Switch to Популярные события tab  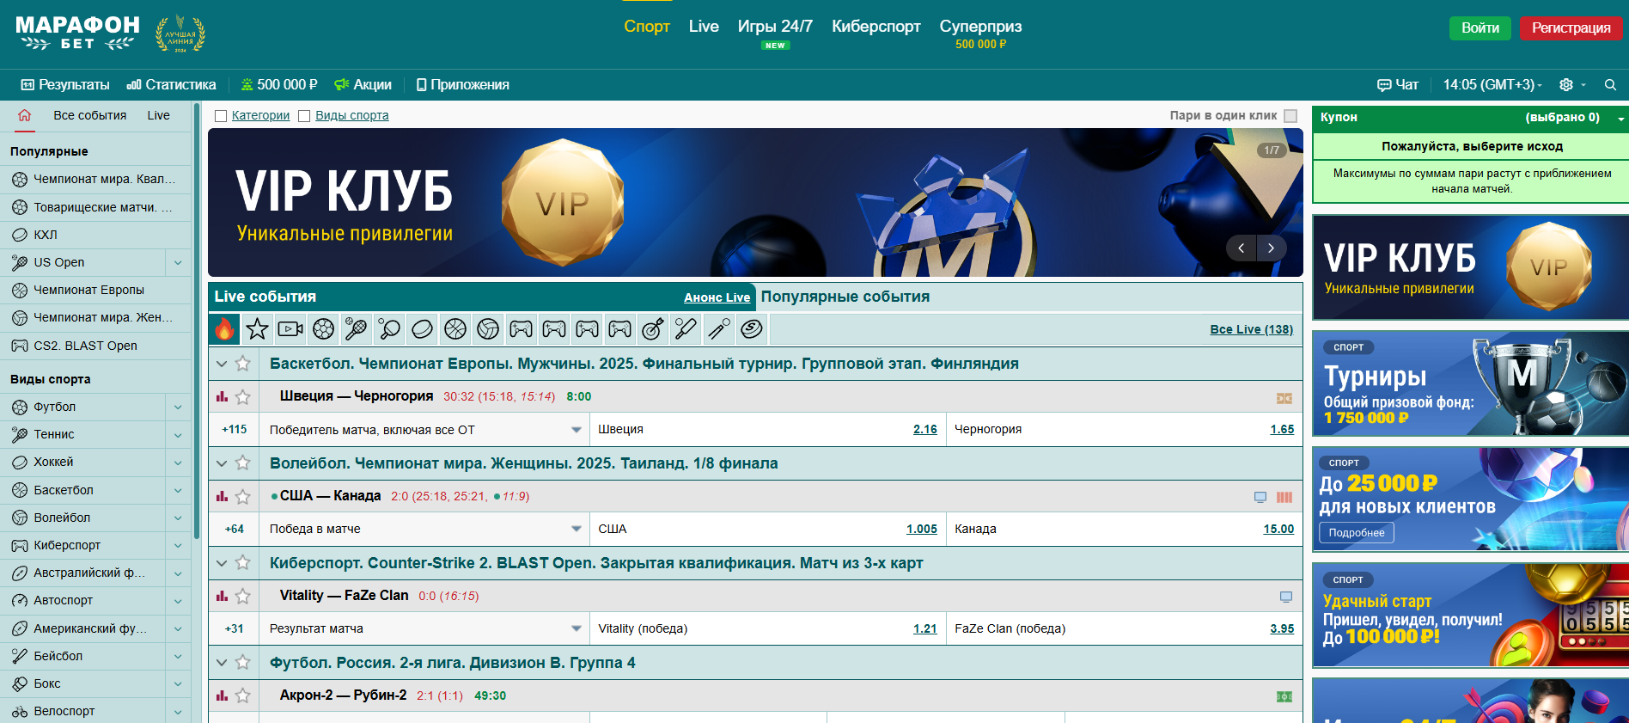click(845, 297)
